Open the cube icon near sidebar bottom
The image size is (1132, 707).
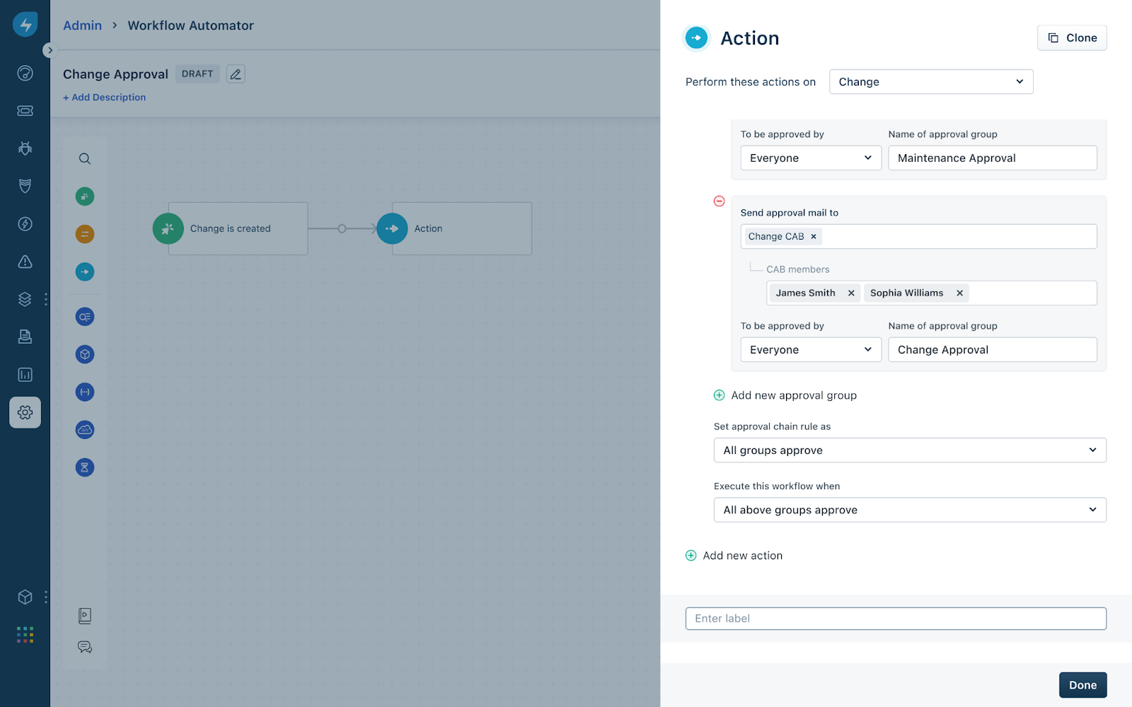[25, 597]
